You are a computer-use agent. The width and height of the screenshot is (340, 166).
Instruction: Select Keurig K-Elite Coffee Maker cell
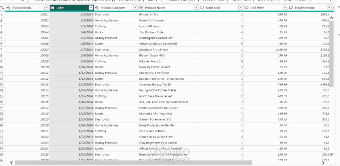pos(169,90)
